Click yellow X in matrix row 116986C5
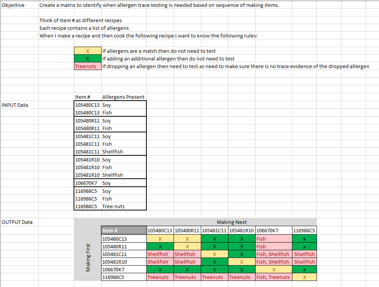 point(304,277)
